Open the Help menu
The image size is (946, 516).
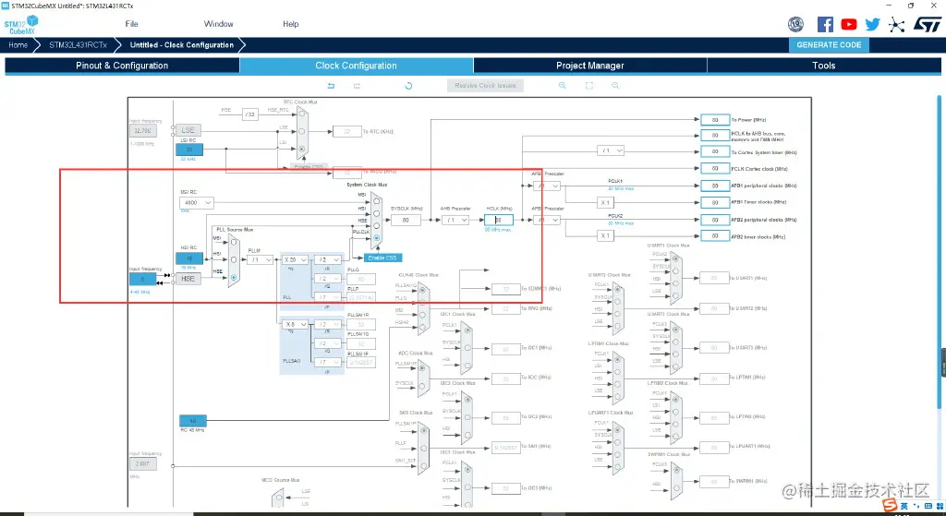click(x=291, y=24)
